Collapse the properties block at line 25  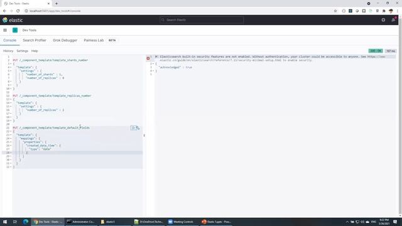tap(11, 142)
